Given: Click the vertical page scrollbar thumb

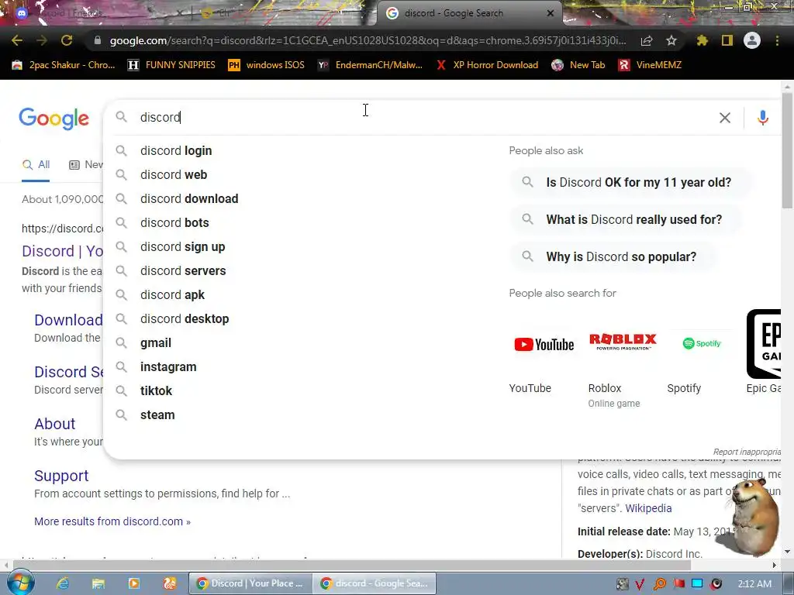Looking at the screenshot, I should (787, 150).
